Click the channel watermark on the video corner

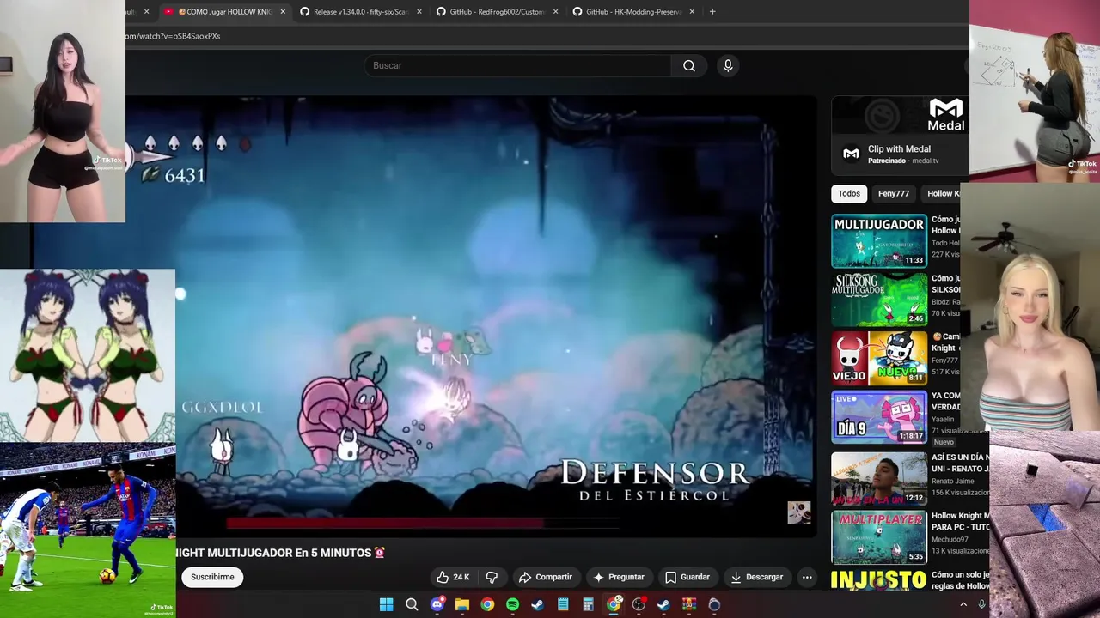point(799,512)
